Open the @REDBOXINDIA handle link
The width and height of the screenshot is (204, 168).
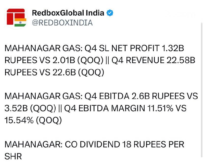pyautogui.click(x=62, y=23)
